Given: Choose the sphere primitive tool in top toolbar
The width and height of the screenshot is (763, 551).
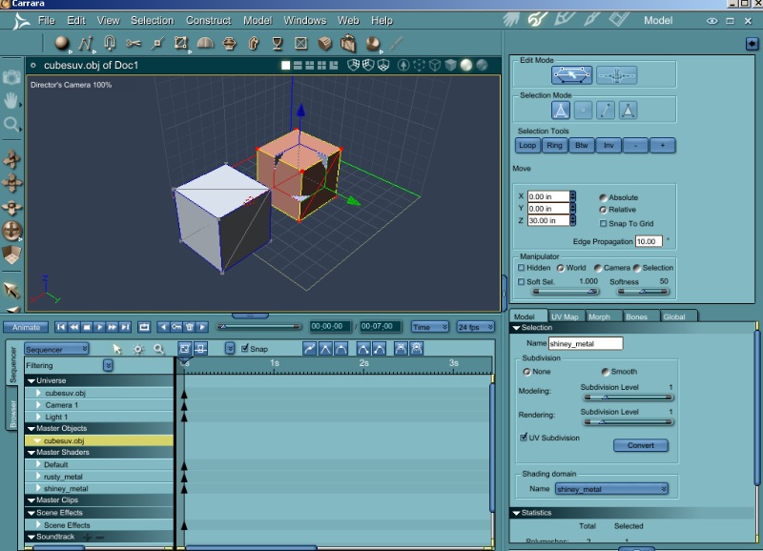Looking at the screenshot, I should click(62, 43).
